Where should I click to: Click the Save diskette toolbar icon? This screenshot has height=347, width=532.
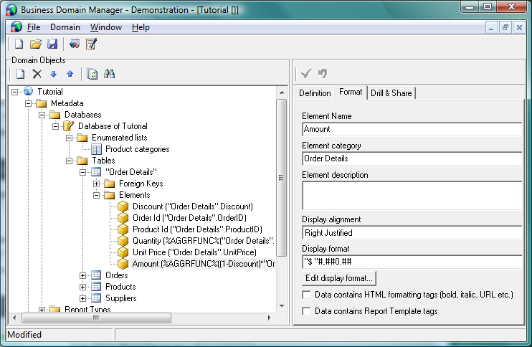point(52,44)
